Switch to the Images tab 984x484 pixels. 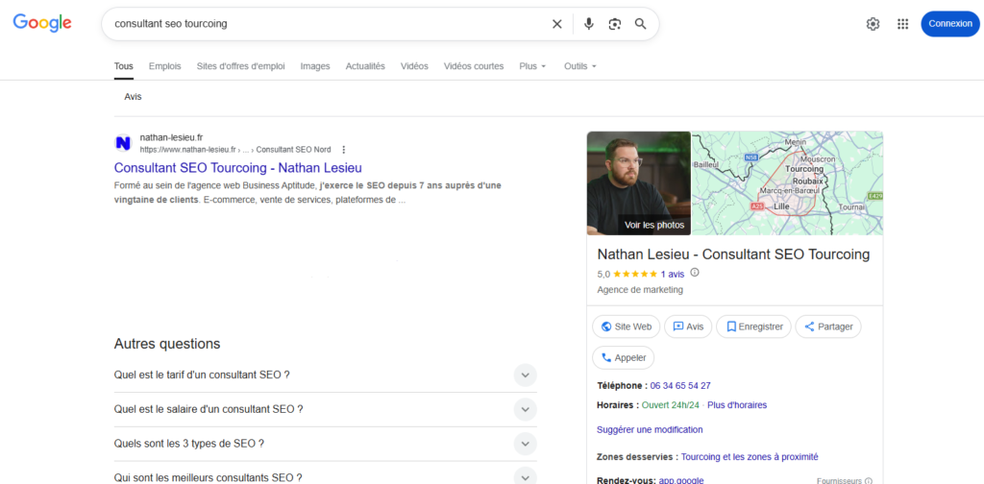315,66
